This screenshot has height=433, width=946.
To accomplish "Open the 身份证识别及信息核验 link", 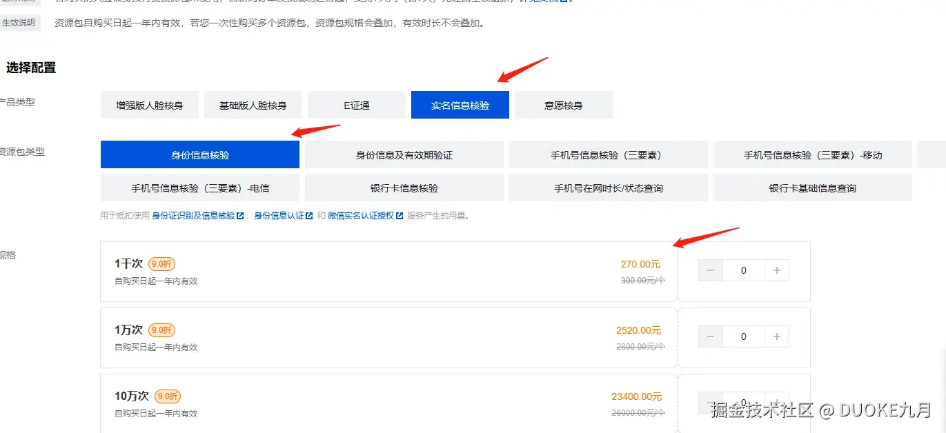I will 193,216.
